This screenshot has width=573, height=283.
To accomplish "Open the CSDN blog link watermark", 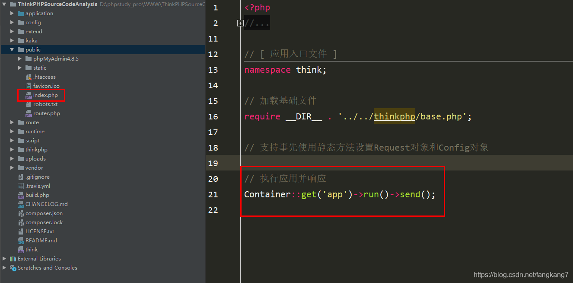I will click(520, 274).
